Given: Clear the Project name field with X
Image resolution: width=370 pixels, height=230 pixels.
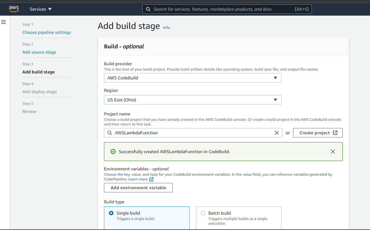Looking at the screenshot, I should tap(276, 133).
